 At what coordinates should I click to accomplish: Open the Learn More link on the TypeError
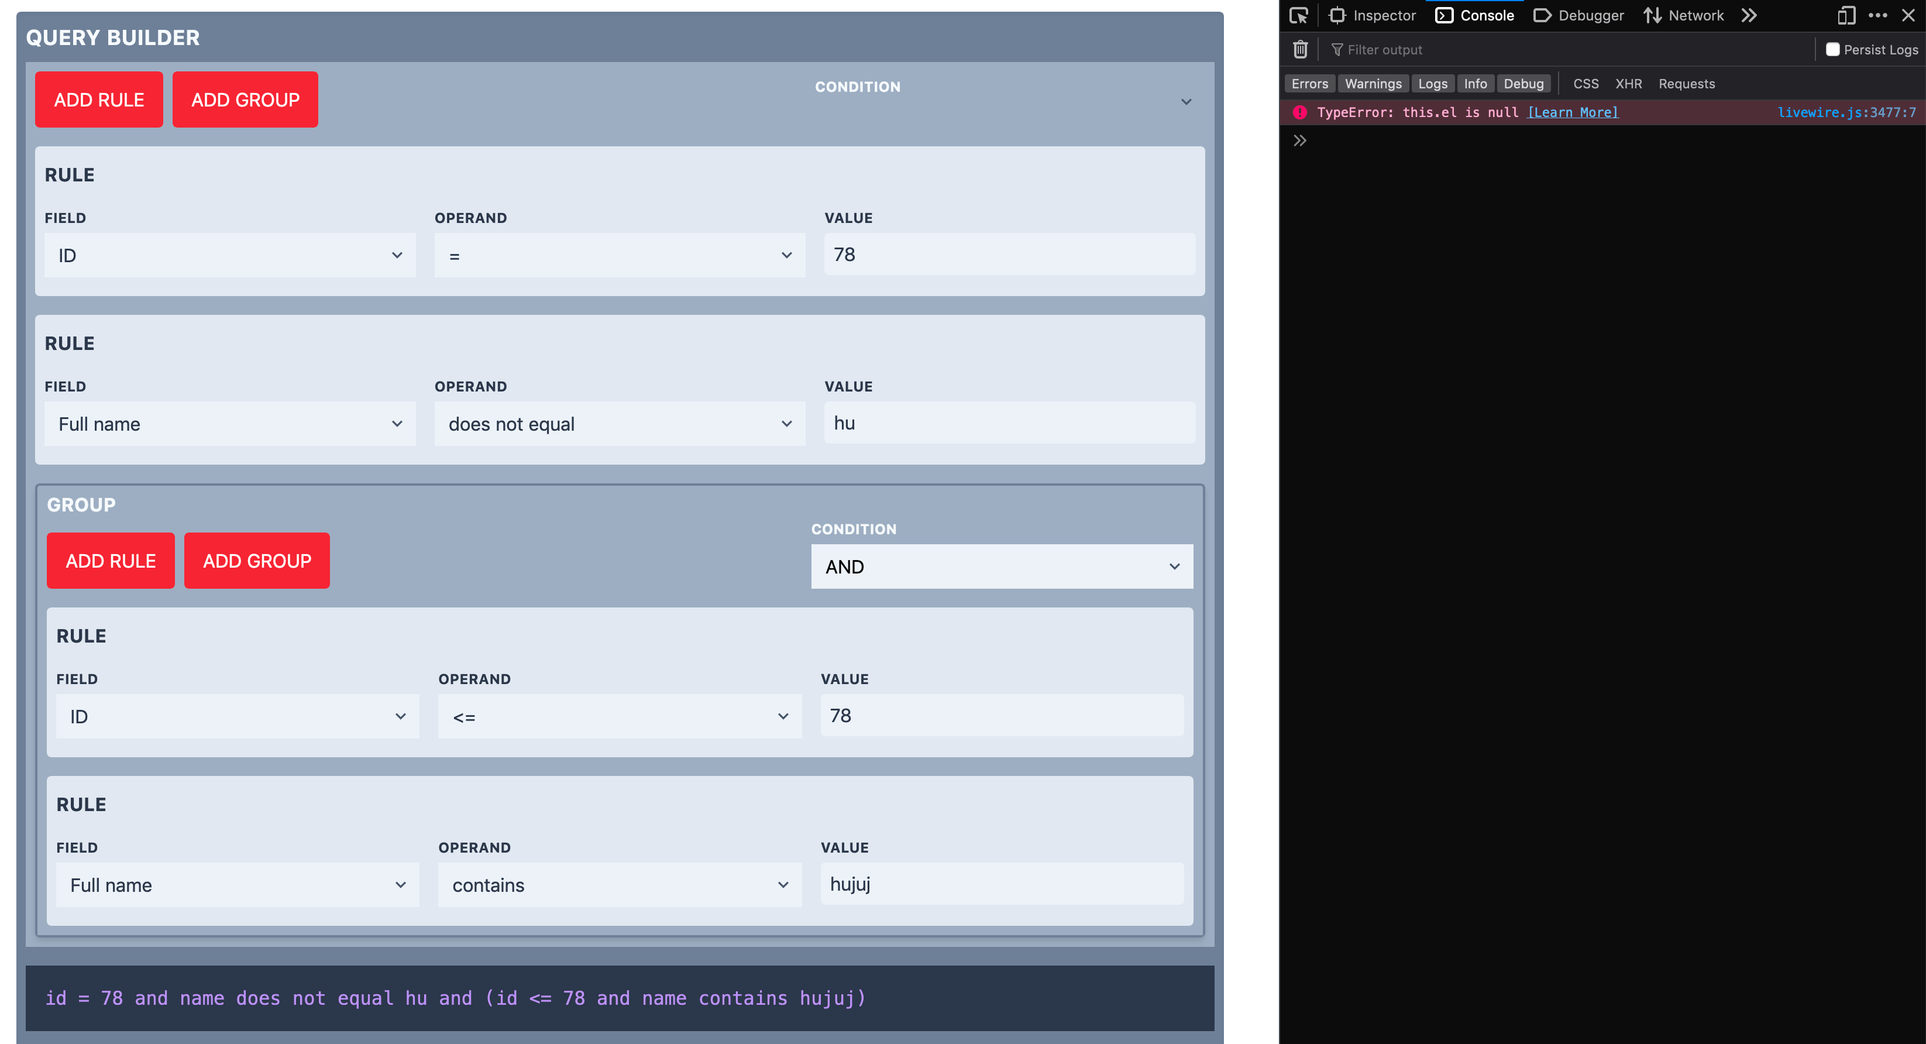[x=1573, y=112]
